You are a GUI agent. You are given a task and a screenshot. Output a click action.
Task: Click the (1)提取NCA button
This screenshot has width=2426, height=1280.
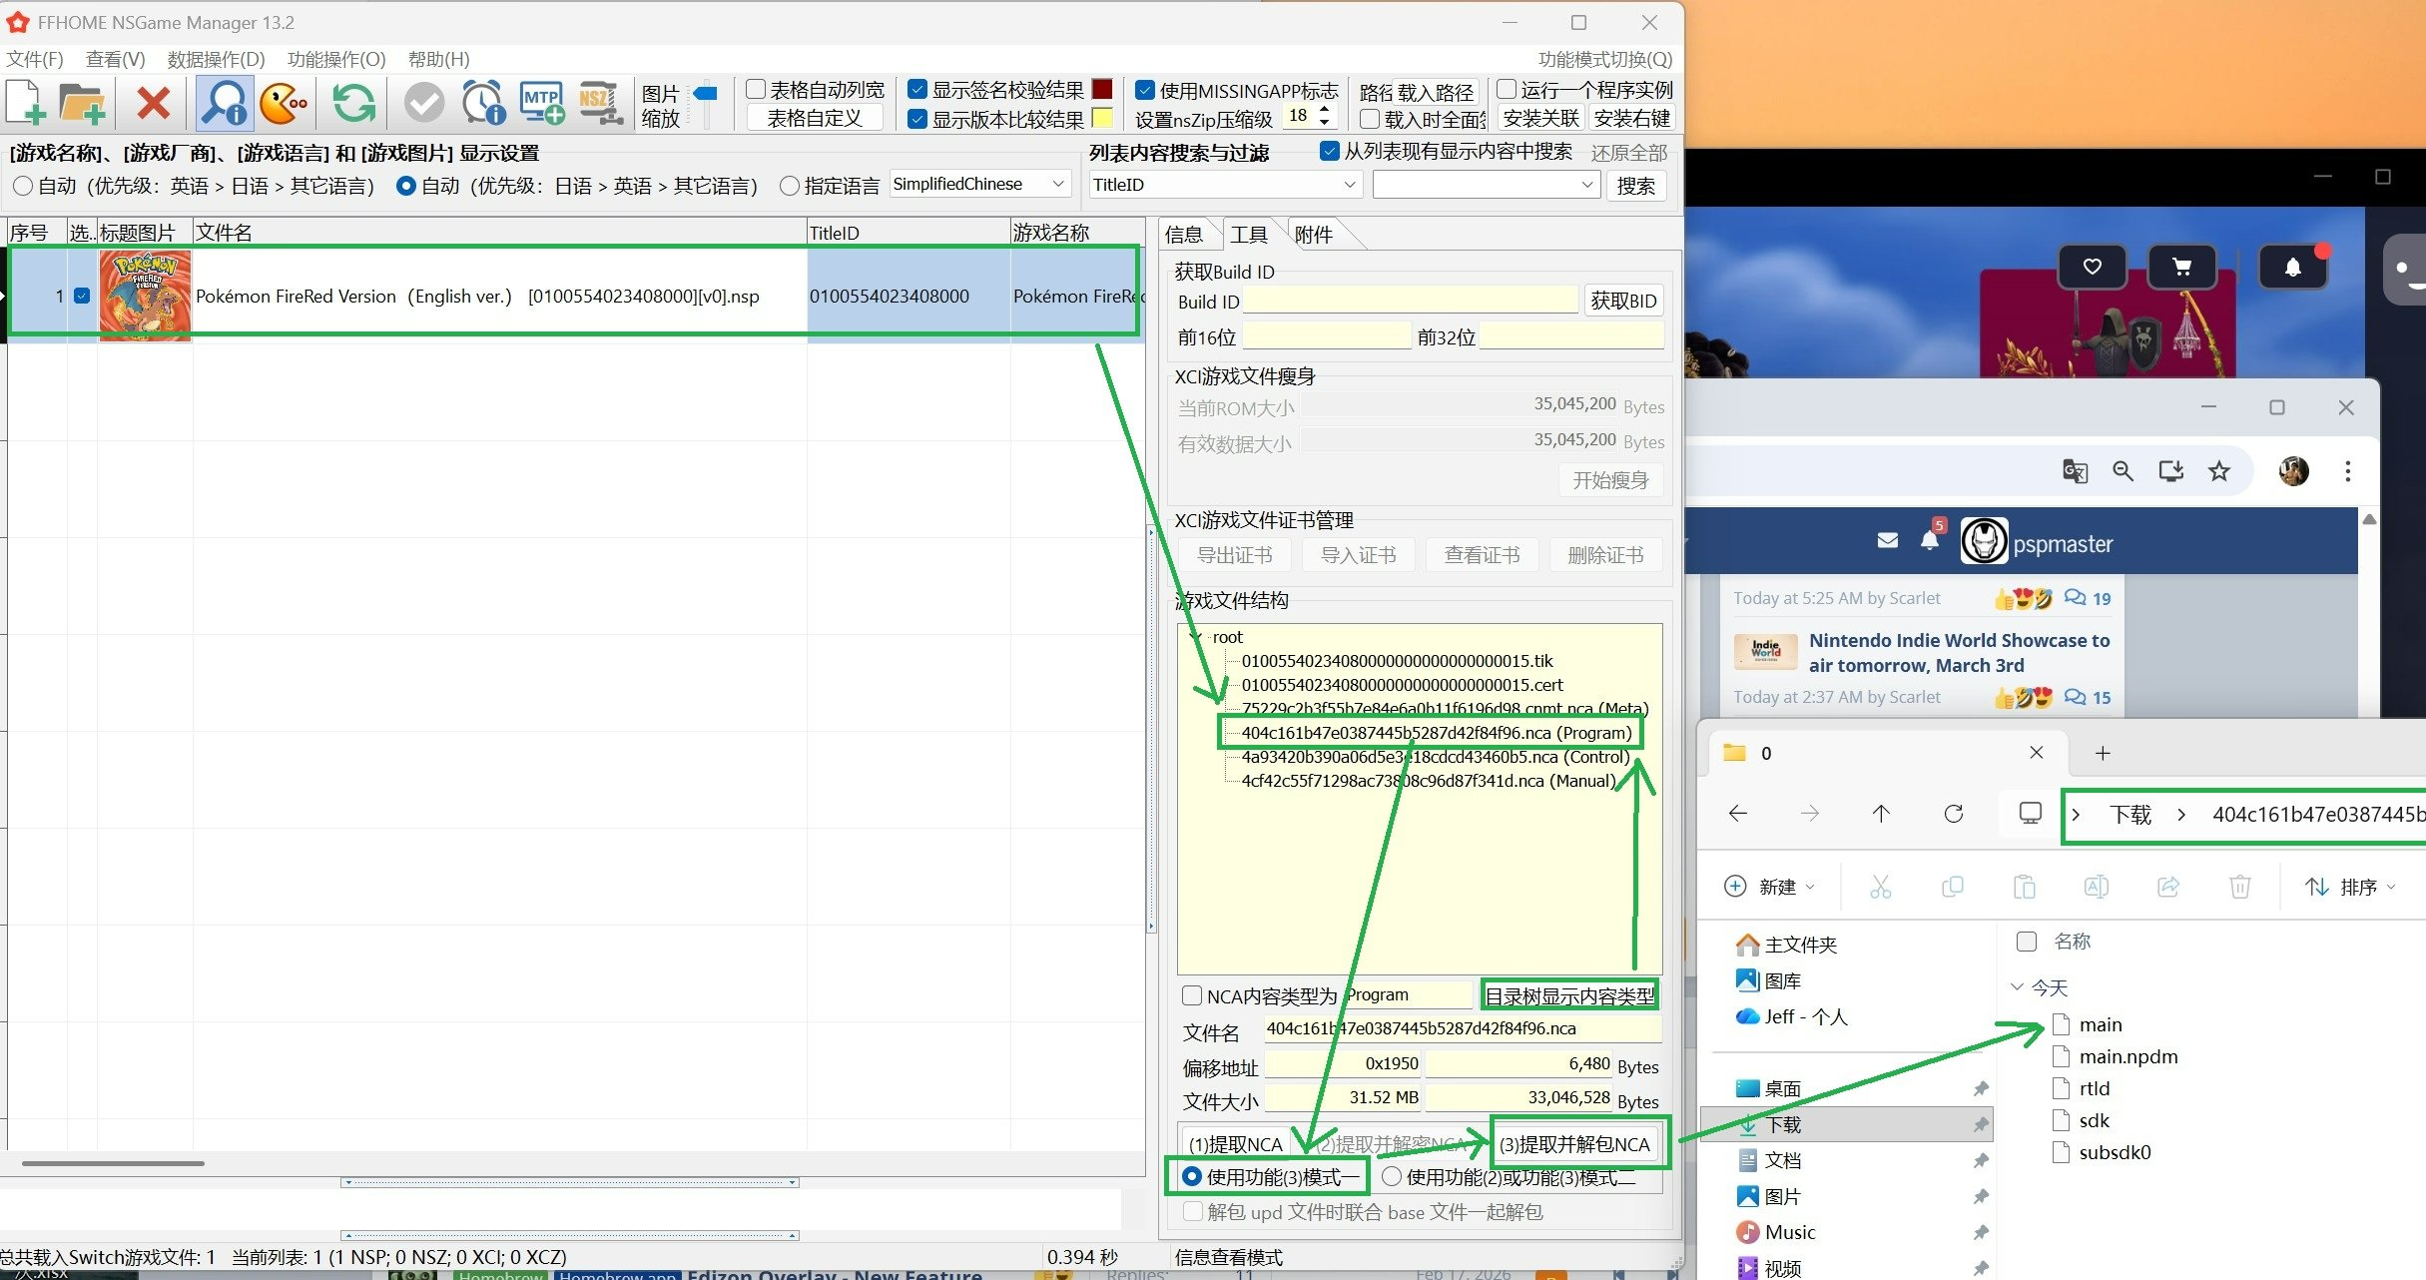1235,1144
